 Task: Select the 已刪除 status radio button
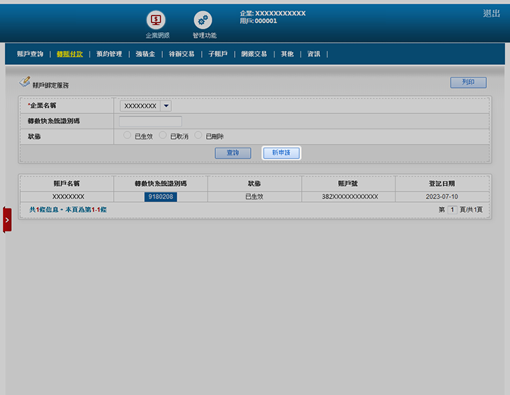click(x=198, y=136)
